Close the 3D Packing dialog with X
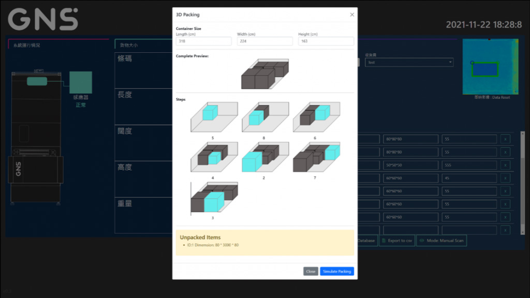 coord(352,14)
